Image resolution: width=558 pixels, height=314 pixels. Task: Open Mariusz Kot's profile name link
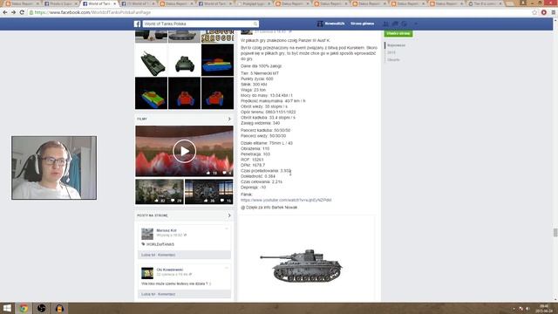(x=167, y=230)
